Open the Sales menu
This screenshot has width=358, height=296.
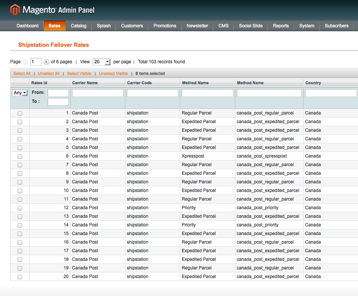pos(54,26)
